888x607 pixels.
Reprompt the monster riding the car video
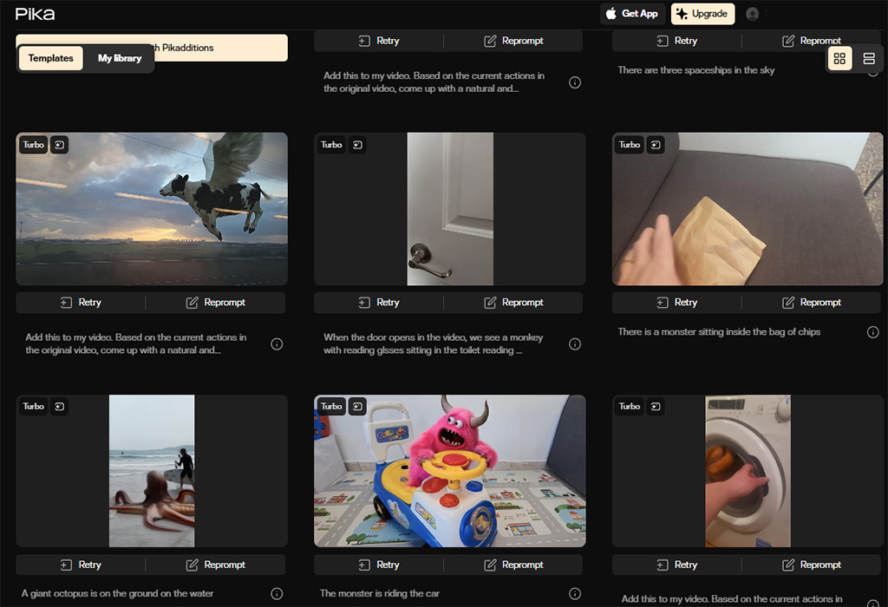513,565
